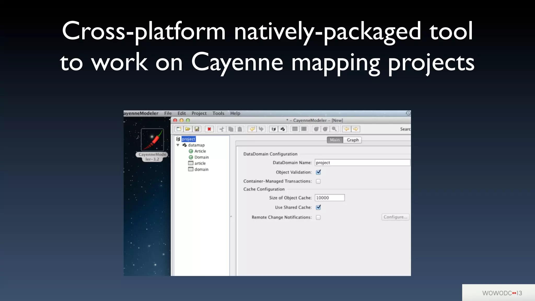Switch to the Main tab
Image resolution: width=535 pixels, height=301 pixels.
tap(335, 140)
